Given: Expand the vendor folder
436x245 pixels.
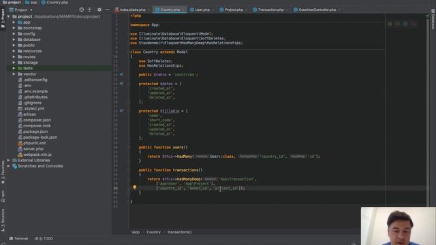Looking at the screenshot, I should click(x=14, y=74).
